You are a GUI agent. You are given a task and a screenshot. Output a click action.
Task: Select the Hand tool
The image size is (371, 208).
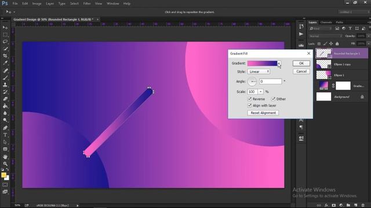5,157
